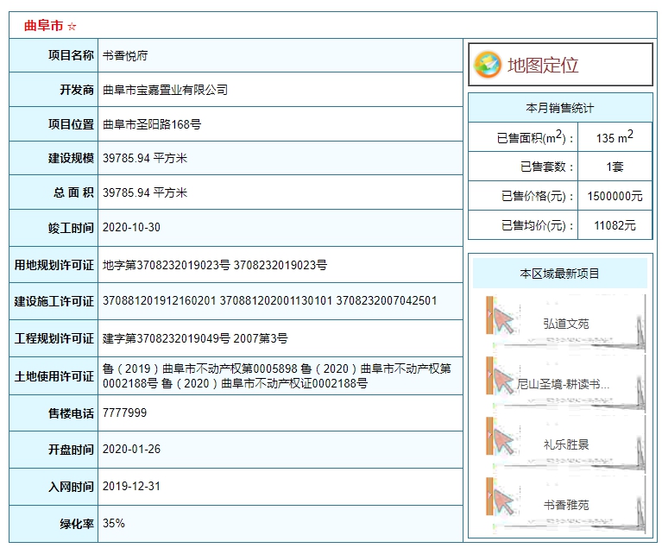Select developer name 曲阜市宝嘉置业有限公司
Screen dimensions: 662x548
pos(165,90)
